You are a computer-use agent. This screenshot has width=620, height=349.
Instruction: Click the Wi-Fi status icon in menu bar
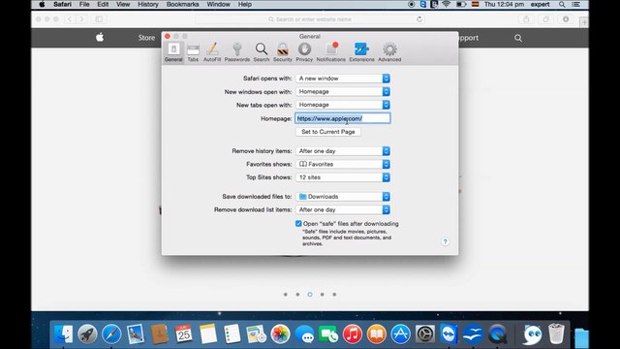[447, 4]
